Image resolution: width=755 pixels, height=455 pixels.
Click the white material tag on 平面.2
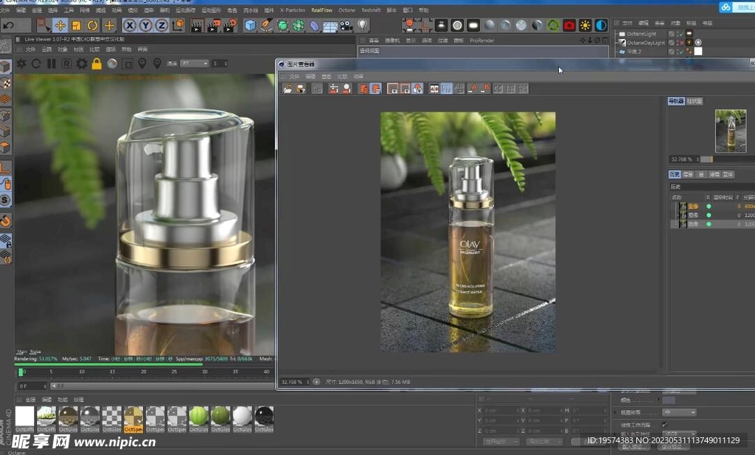click(x=697, y=51)
